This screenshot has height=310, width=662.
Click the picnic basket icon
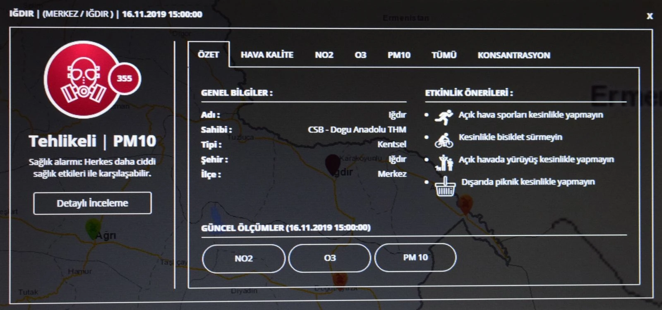445,186
